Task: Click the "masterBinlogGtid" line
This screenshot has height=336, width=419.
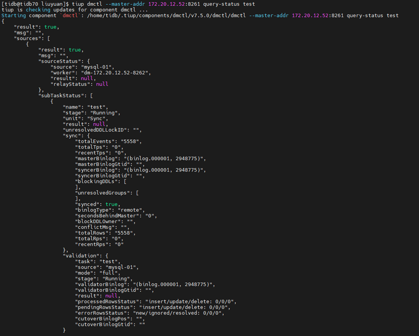Action: (x=110, y=164)
